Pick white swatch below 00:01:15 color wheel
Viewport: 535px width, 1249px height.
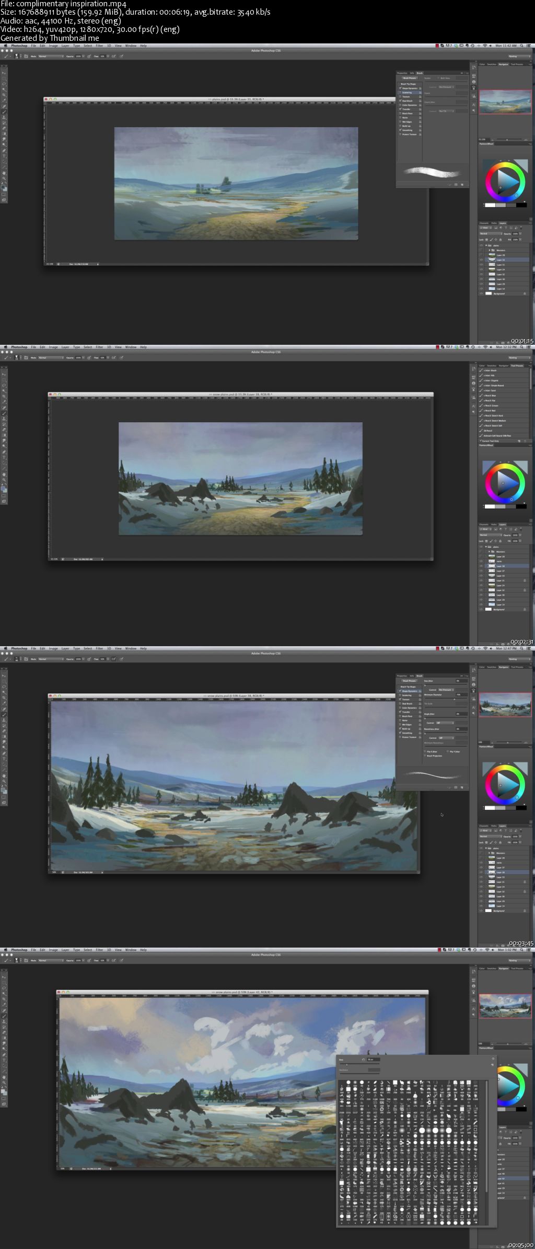(490, 205)
